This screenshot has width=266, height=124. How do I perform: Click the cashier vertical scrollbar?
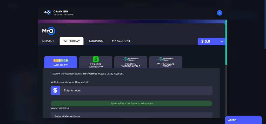click(226, 42)
